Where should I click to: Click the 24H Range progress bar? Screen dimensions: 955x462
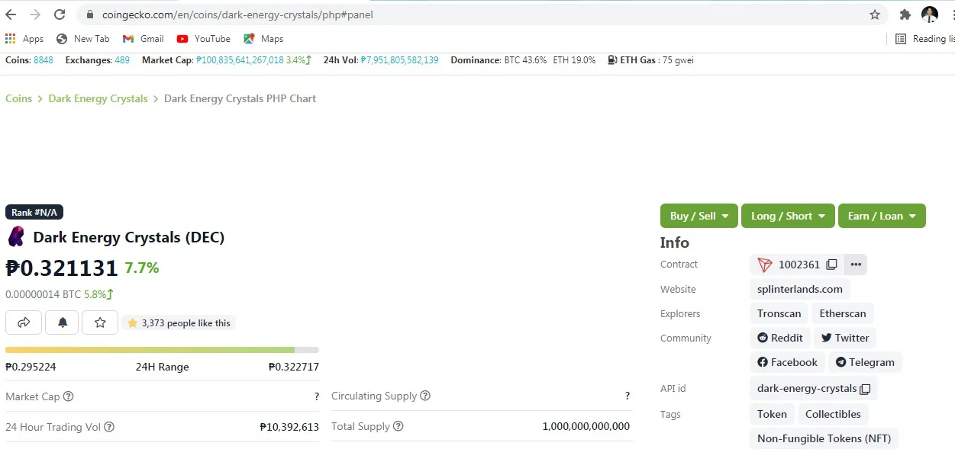[x=162, y=350]
